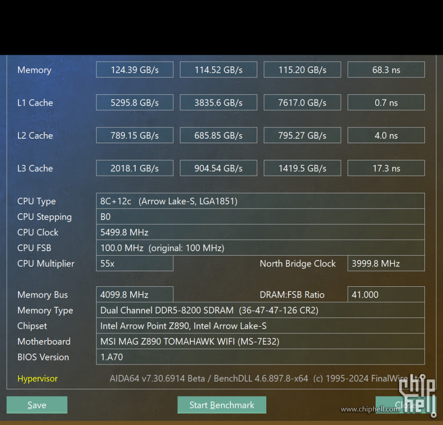Click the L1 Cache row label

[35, 103]
